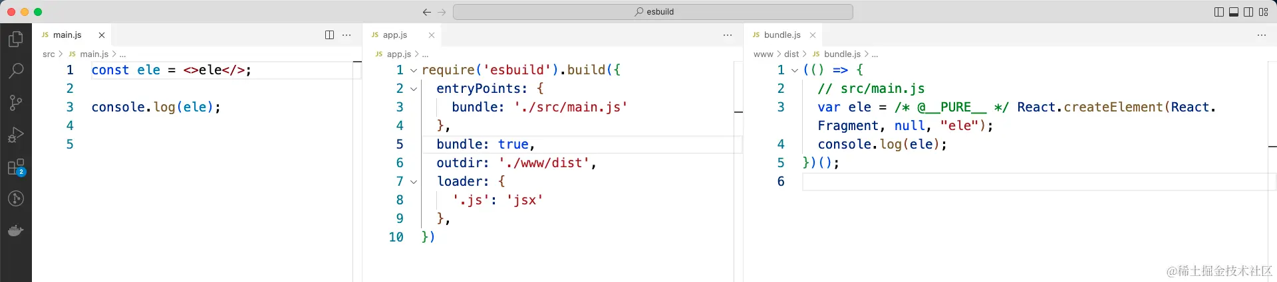
Task: Click "outdir: './www/dist'," in app.js
Action: pyautogui.click(x=516, y=163)
